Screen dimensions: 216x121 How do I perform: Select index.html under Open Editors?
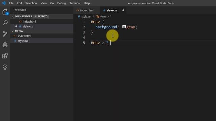[42, 22]
